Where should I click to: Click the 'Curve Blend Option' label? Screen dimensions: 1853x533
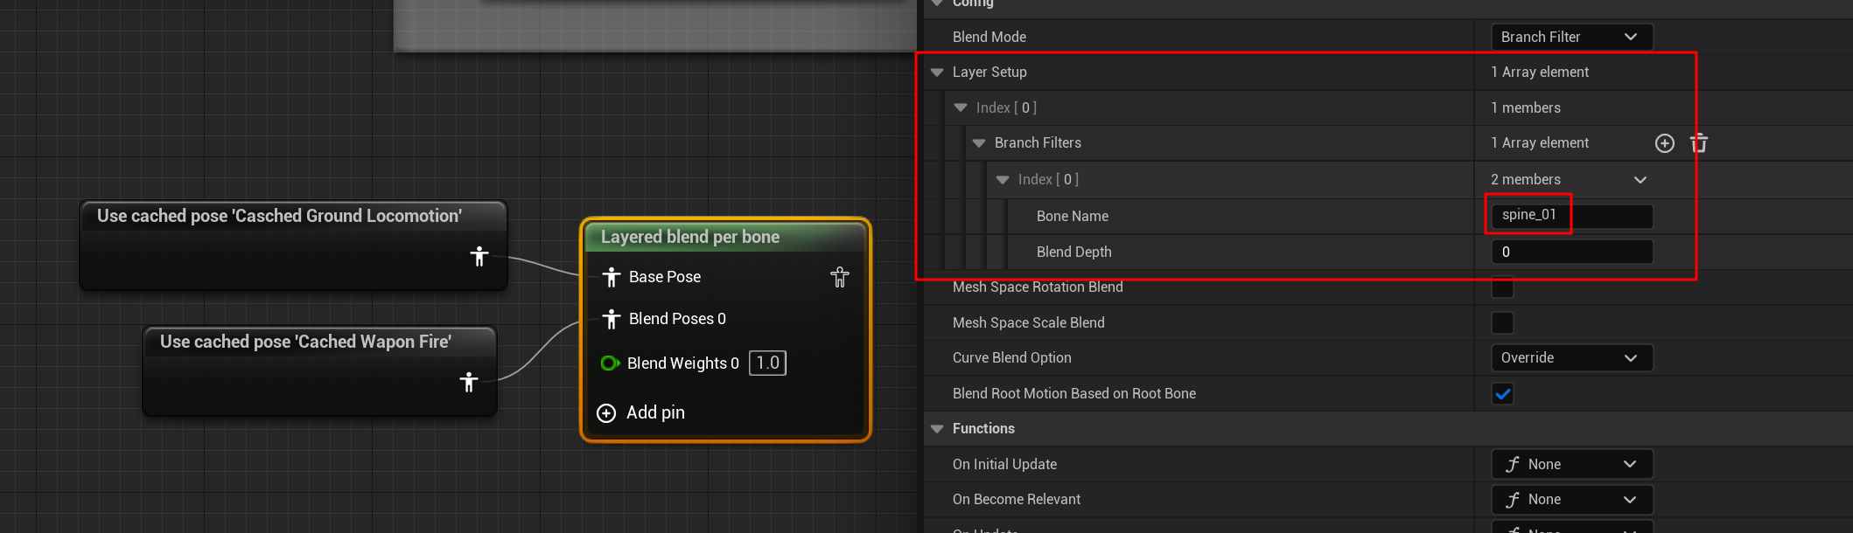(1011, 357)
